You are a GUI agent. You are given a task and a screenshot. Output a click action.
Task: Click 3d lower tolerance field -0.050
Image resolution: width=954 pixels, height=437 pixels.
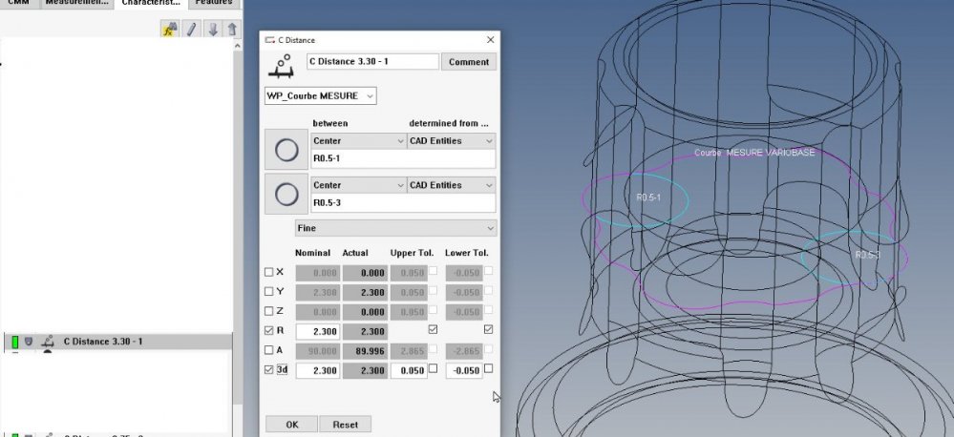coord(463,370)
